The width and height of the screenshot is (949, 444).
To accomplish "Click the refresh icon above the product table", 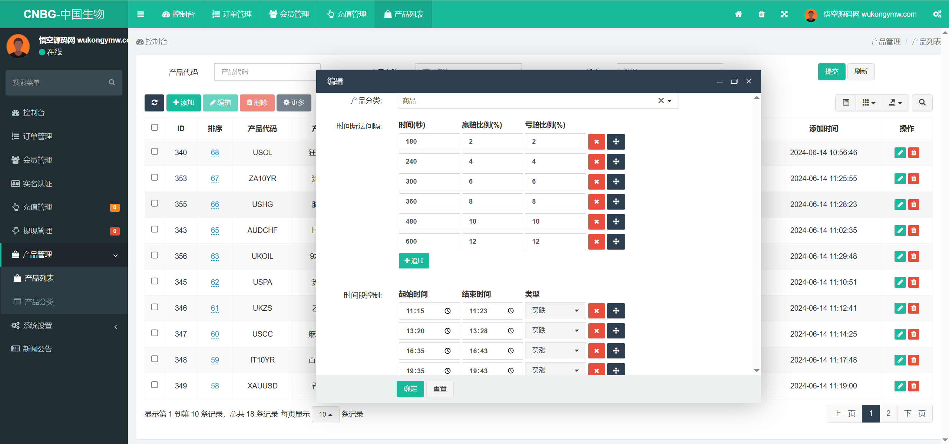I will coord(155,103).
